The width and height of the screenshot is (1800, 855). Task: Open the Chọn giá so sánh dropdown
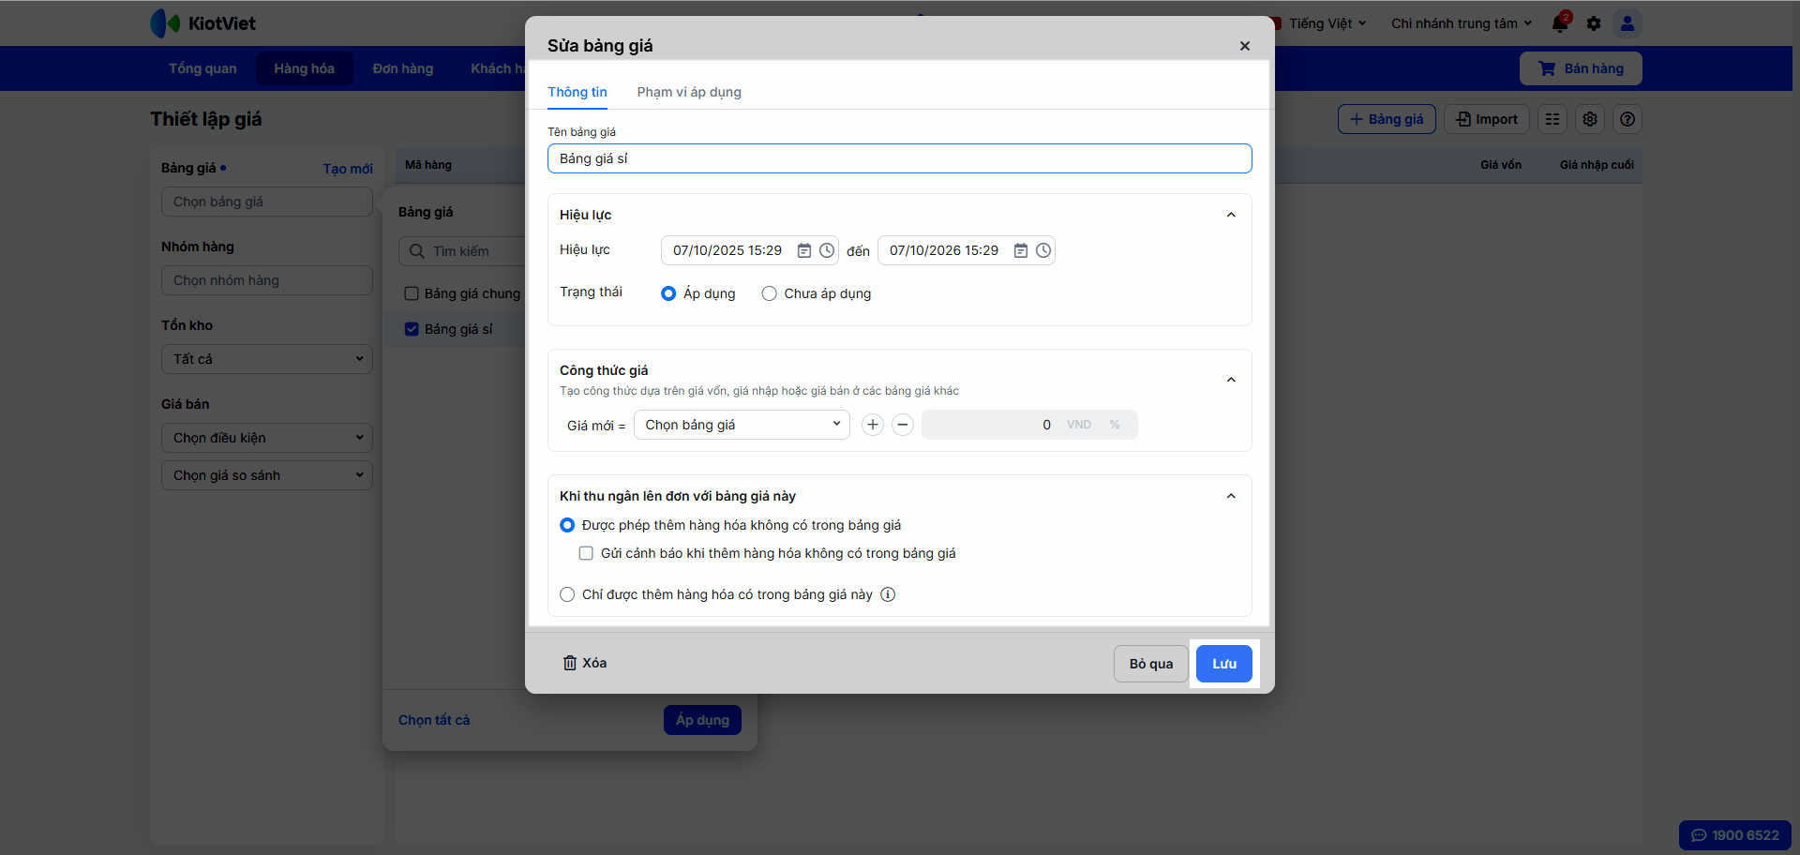267,475
